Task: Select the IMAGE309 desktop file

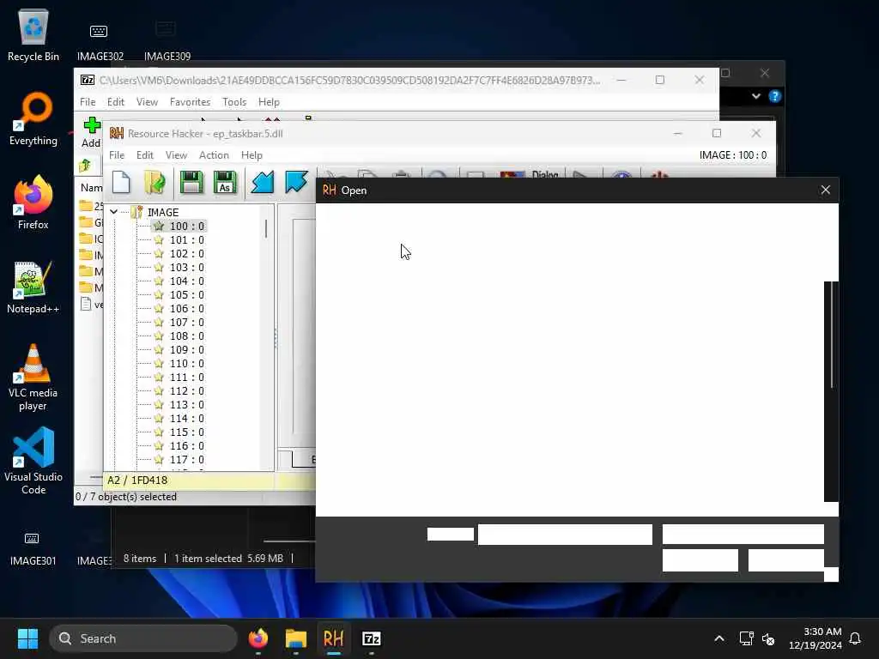Action: click(x=167, y=41)
